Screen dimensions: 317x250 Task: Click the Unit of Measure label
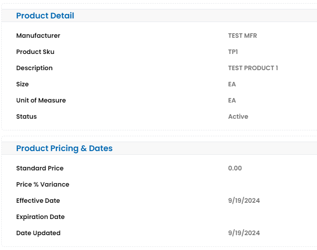pos(41,100)
